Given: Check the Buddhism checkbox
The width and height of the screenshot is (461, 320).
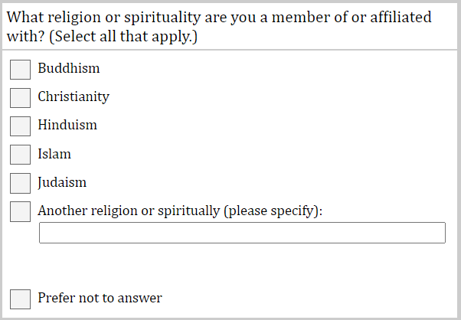Looking at the screenshot, I should pos(20,69).
